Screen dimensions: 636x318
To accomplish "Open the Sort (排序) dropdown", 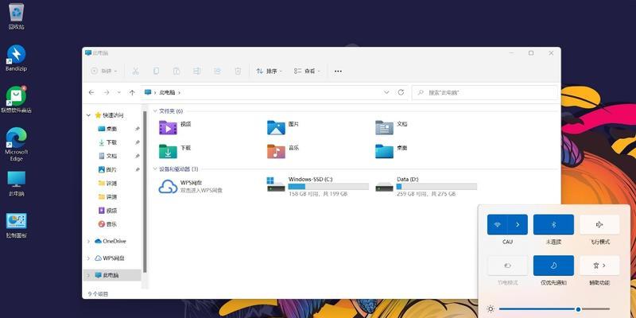I will pyautogui.click(x=270, y=71).
